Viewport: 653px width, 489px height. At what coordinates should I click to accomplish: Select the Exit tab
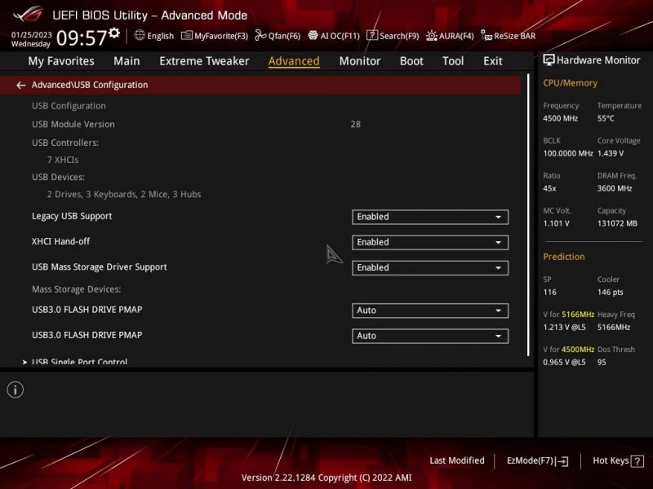point(493,61)
